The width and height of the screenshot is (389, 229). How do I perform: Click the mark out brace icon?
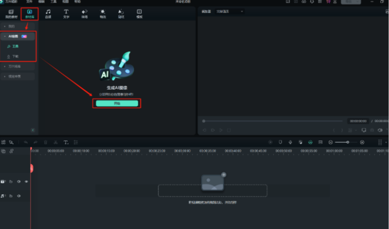(x=342, y=130)
